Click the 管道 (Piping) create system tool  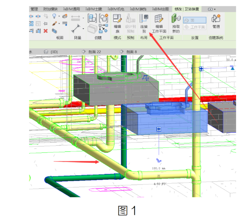point(216,22)
